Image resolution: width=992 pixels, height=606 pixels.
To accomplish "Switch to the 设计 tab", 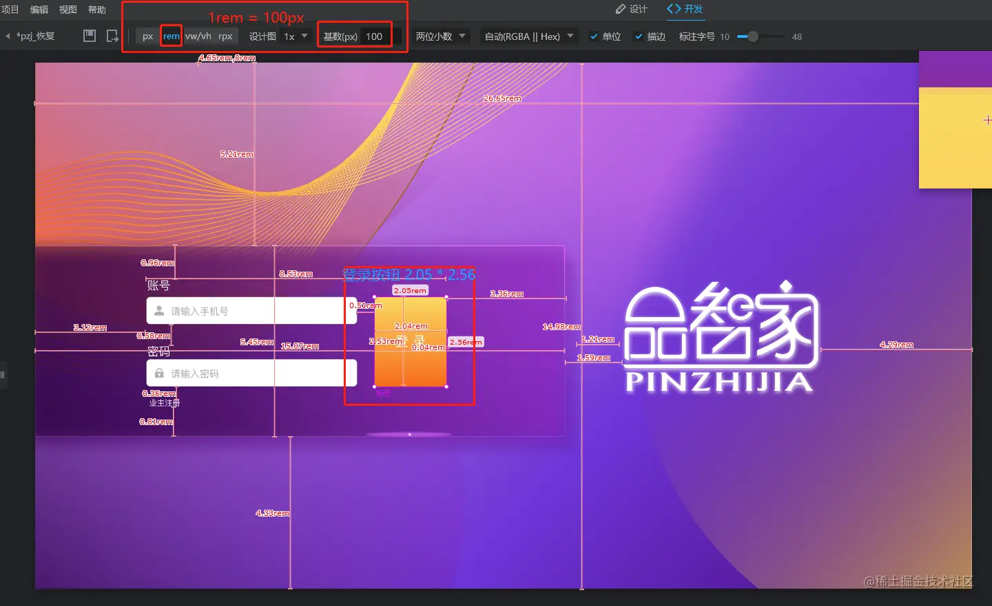I will tap(631, 9).
